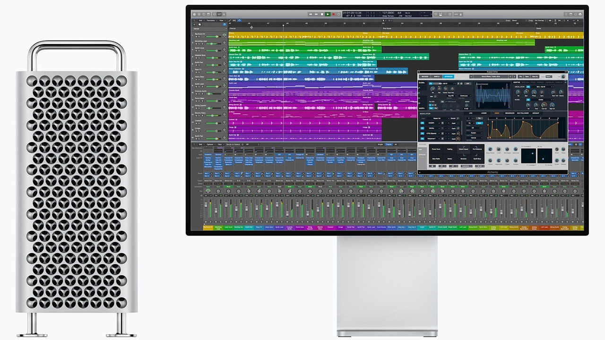Mute the Morphing Lead track
Image resolution: width=605 pixels, height=340 pixels.
tap(196, 43)
